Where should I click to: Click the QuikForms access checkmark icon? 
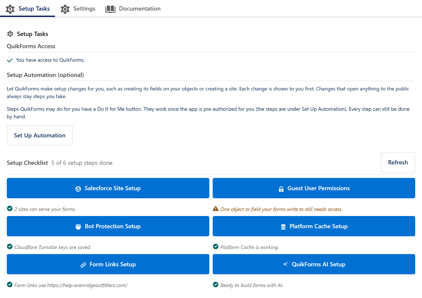point(10,60)
